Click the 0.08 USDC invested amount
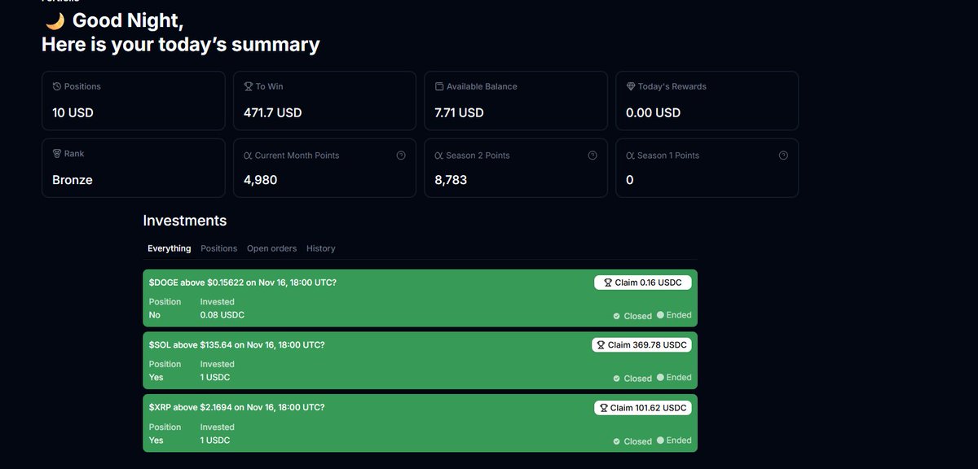 [x=222, y=315]
